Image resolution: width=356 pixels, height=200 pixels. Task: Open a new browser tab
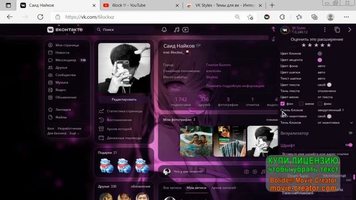pos(272,5)
